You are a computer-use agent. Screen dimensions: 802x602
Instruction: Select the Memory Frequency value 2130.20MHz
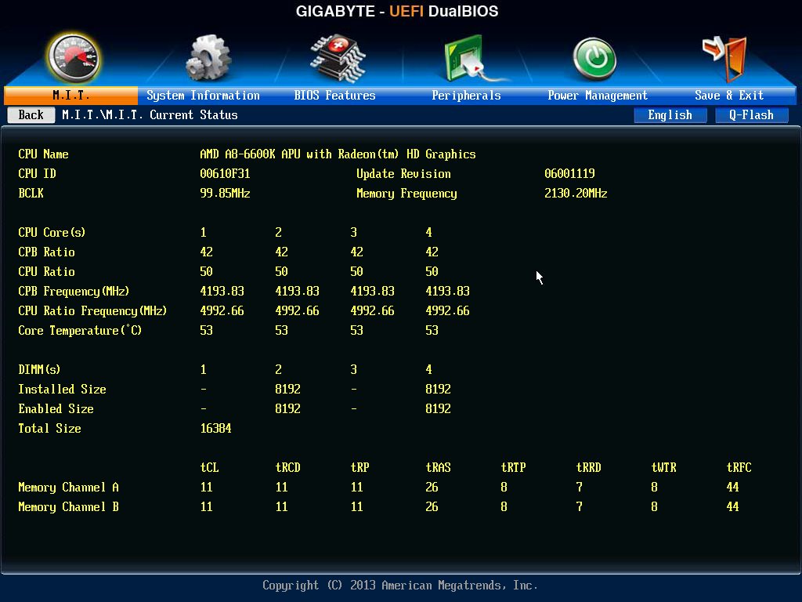(576, 194)
